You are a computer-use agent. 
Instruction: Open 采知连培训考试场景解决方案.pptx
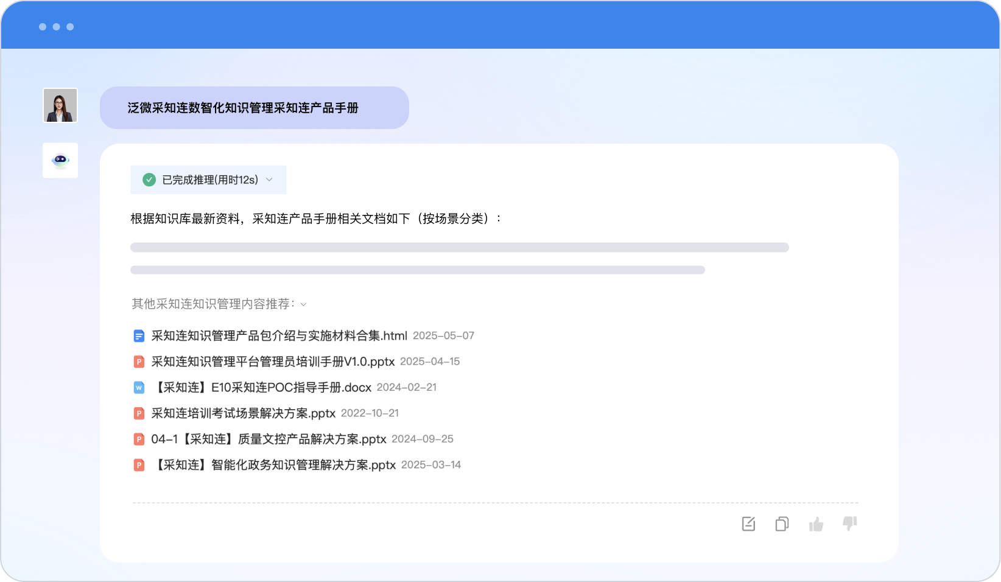coord(244,413)
